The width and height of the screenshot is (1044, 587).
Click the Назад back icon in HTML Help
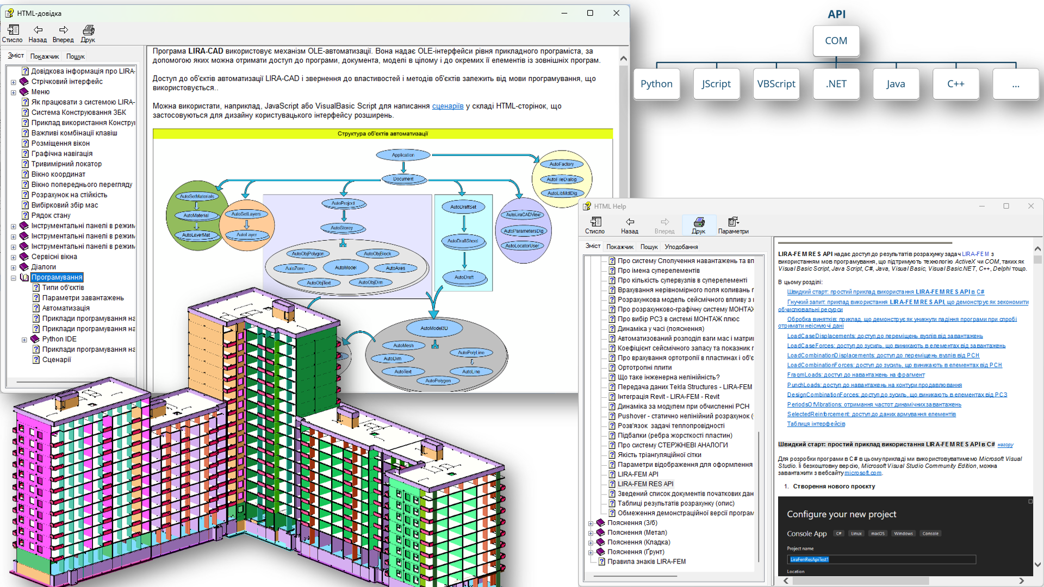coord(630,222)
